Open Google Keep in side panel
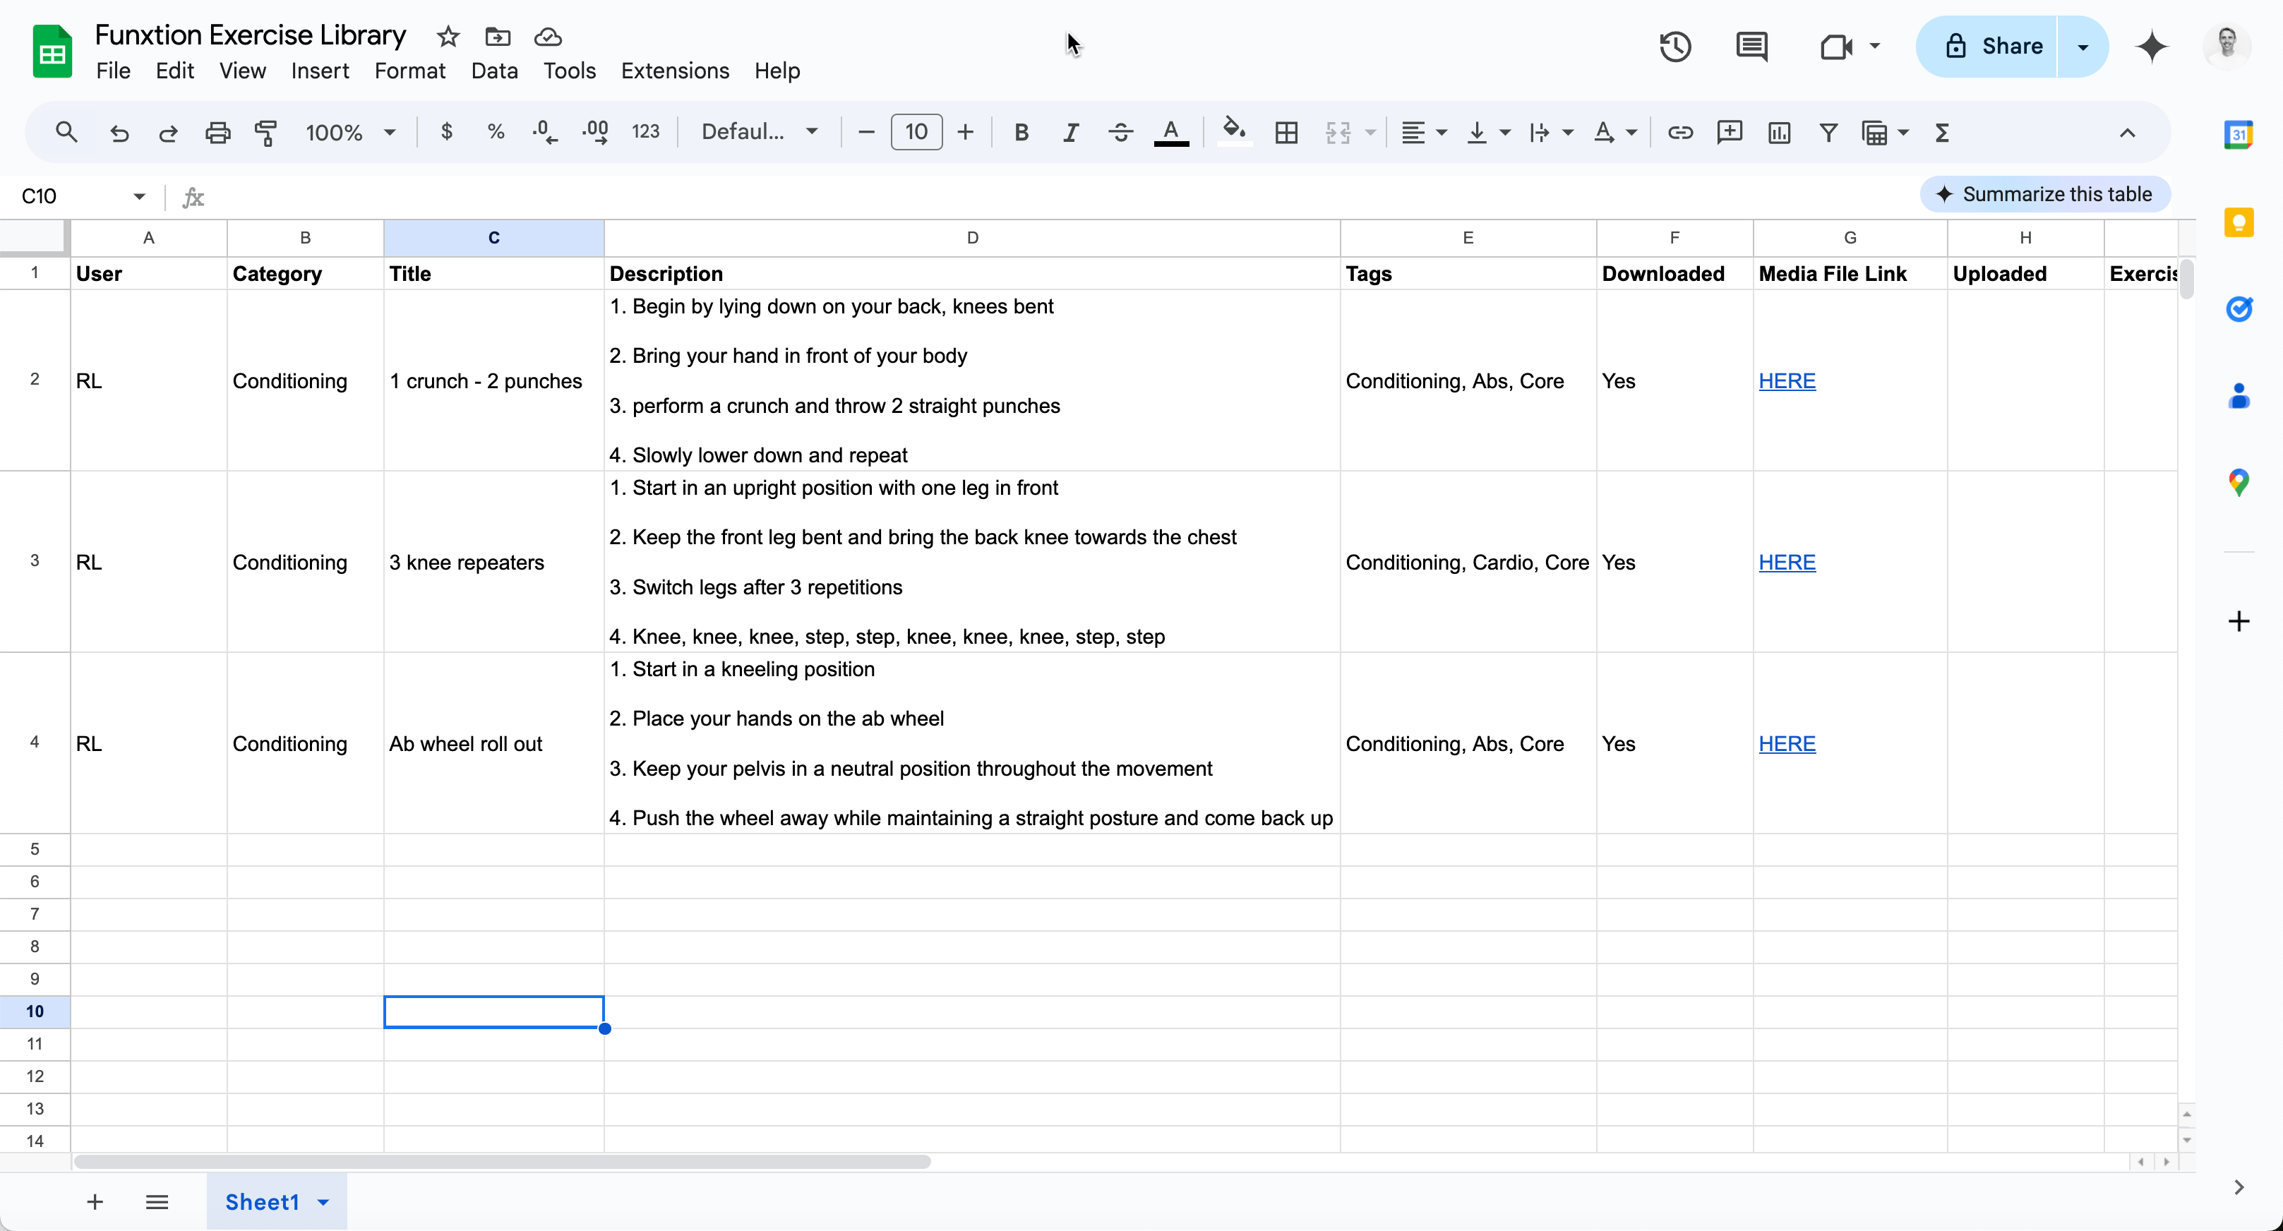Screen dimensions: 2283x1231 click(x=2238, y=222)
